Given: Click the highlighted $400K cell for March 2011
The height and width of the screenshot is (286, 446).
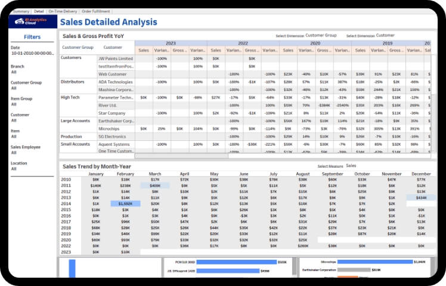Looking at the screenshot, I should (155, 186).
